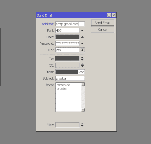Remove To entry with up arrow
This screenshot has height=144, width=151.
coord(82,57)
